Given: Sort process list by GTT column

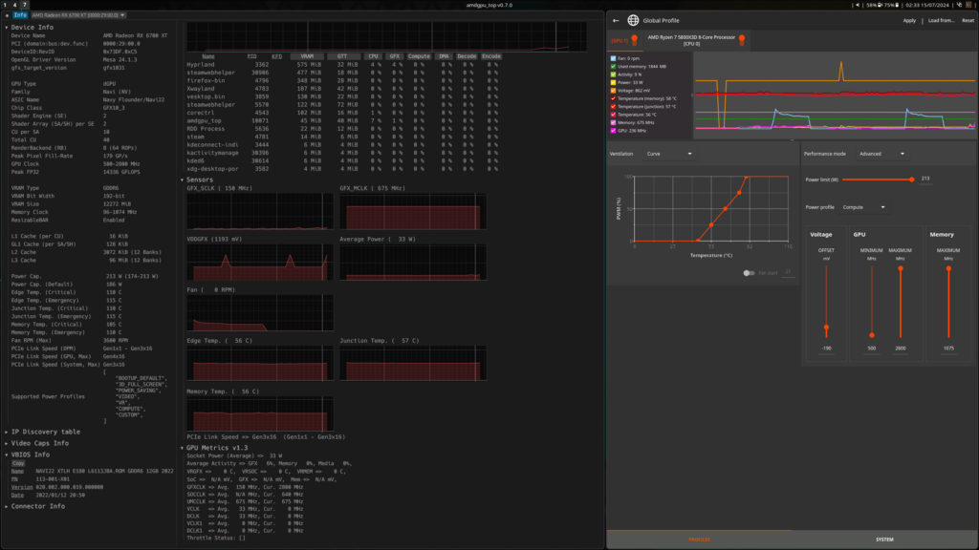Looking at the screenshot, I should coord(342,56).
